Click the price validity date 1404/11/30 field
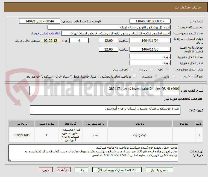The image size is (208, 177). (x=150, y=49)
